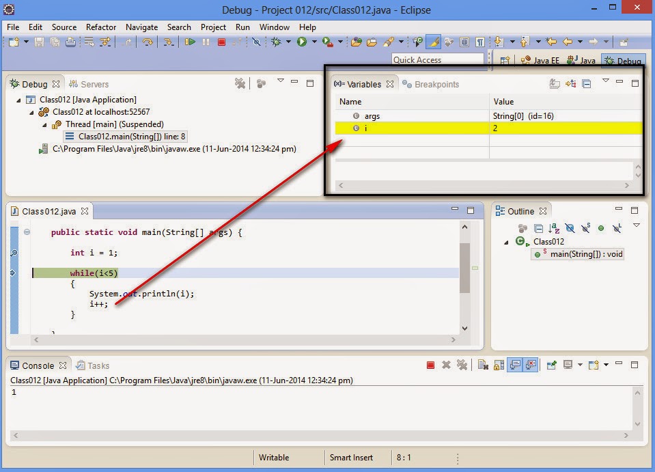The height and width of the screenshot is (472, 655).
Task: Click the Suspend (pause) icon
Action: coord(205,42)
